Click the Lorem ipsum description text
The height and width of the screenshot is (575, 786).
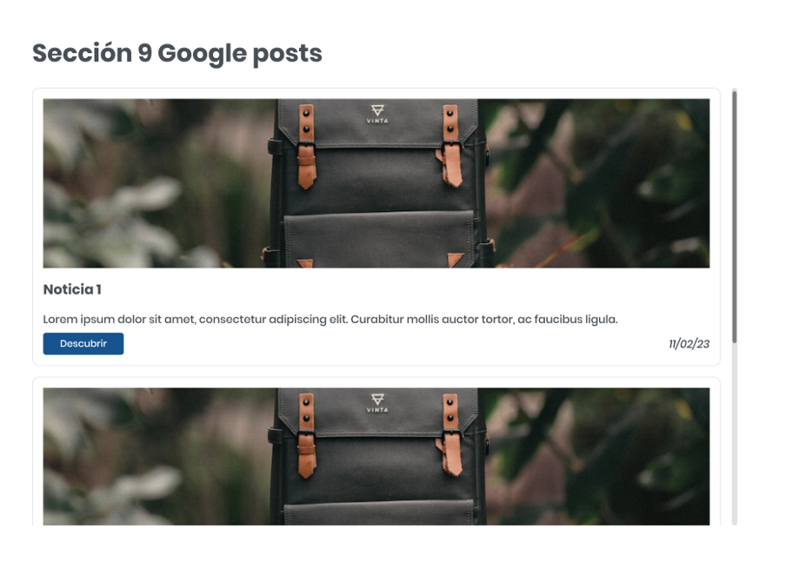pos(330,320)
